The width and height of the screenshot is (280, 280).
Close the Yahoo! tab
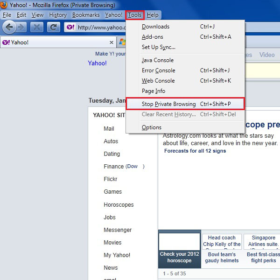[x=112, y=42]
